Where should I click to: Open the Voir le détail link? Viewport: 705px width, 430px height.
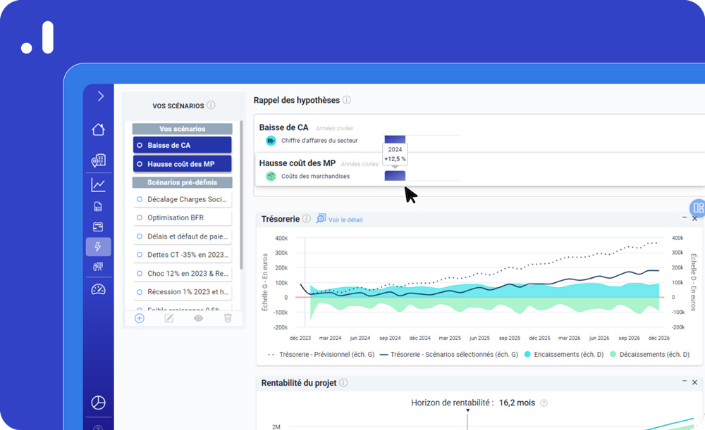coord(345,220)
